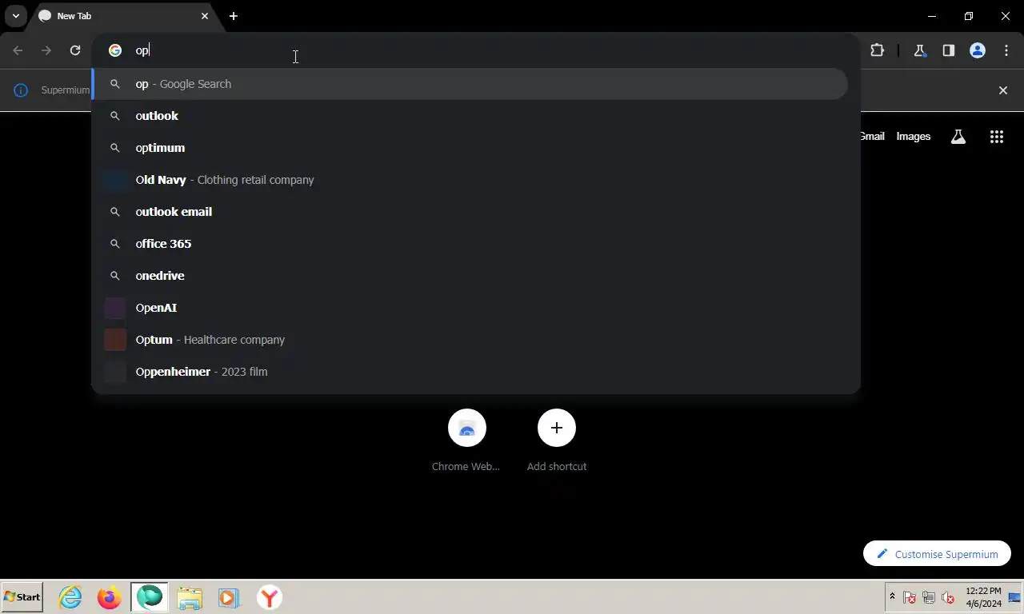
Task: Click the browser back arrow
Action: coord(18,50)
